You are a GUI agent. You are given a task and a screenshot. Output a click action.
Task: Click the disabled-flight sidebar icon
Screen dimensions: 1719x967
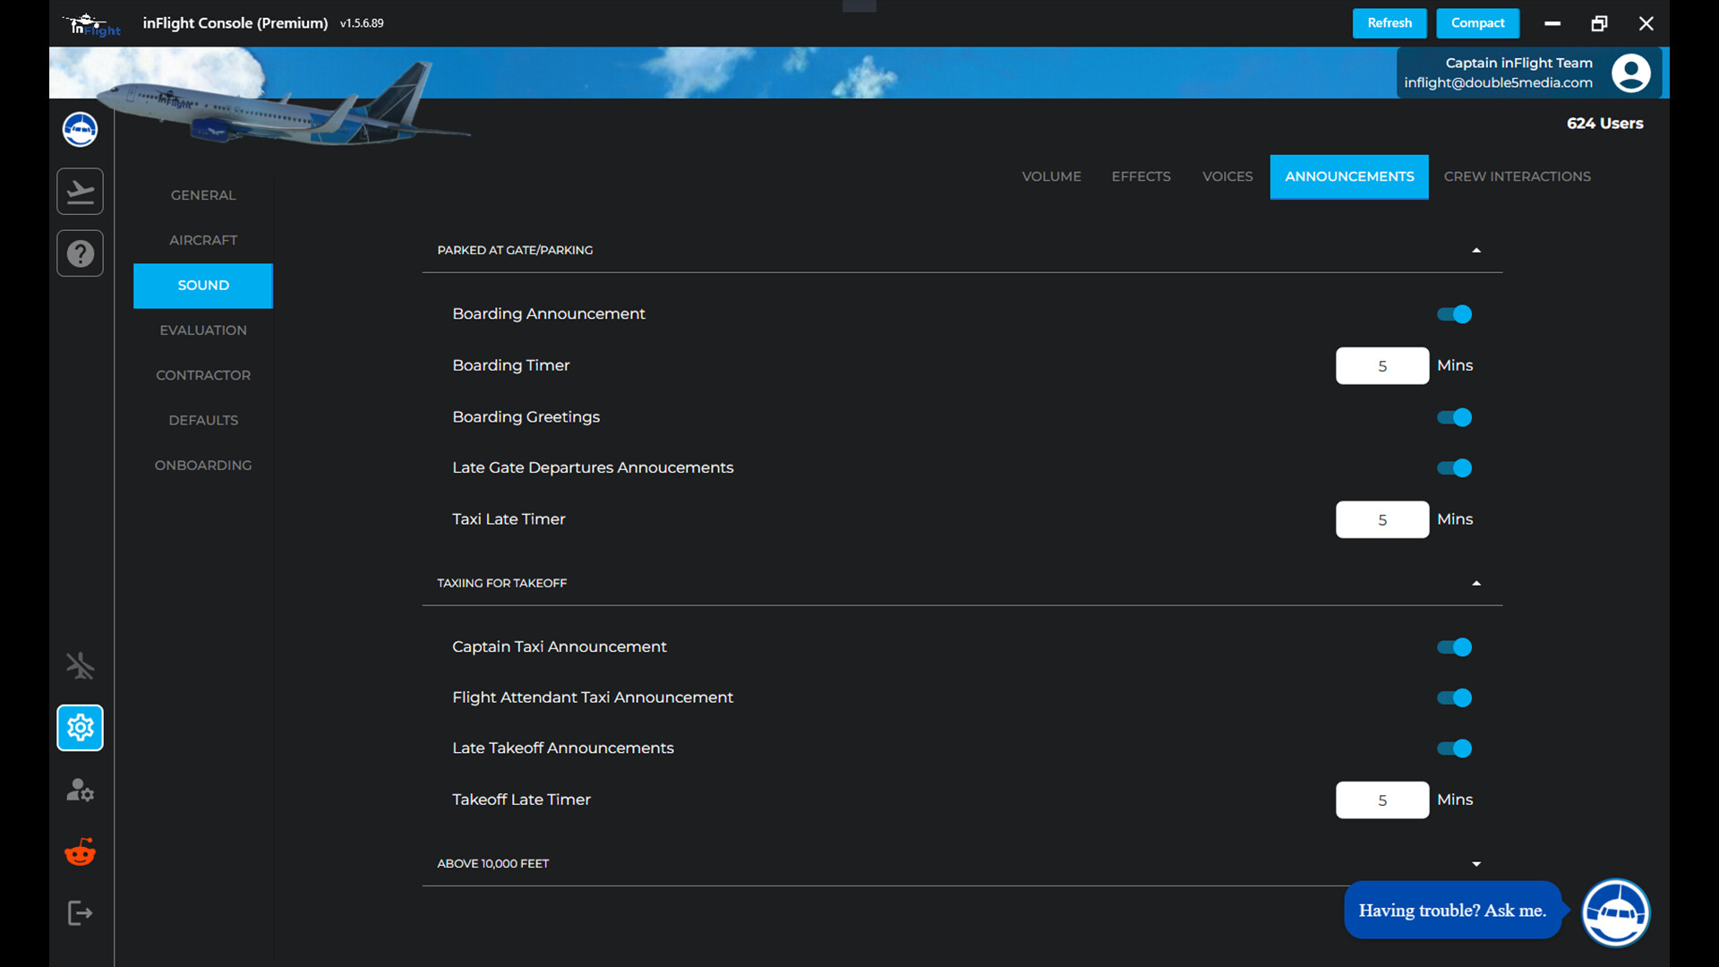pyautogui.click(x=80, y=665)
